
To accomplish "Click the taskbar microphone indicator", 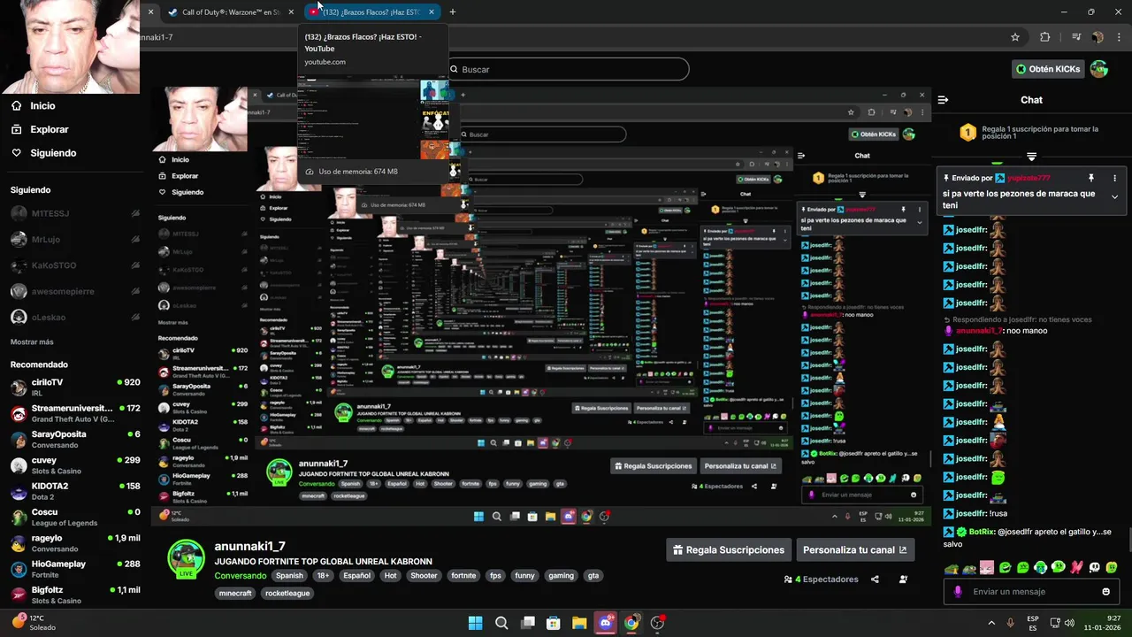I will (x=1010, y=623).
